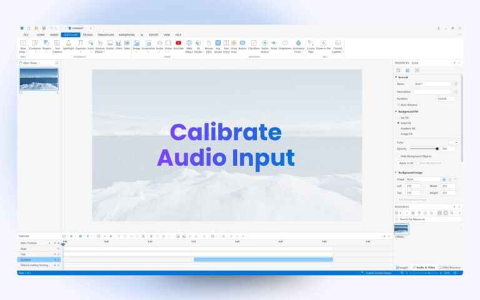The height and width of the screenshot is (300, 480).
Task: Insert a Spotlight annotation
Action: [x=69, y=45]
